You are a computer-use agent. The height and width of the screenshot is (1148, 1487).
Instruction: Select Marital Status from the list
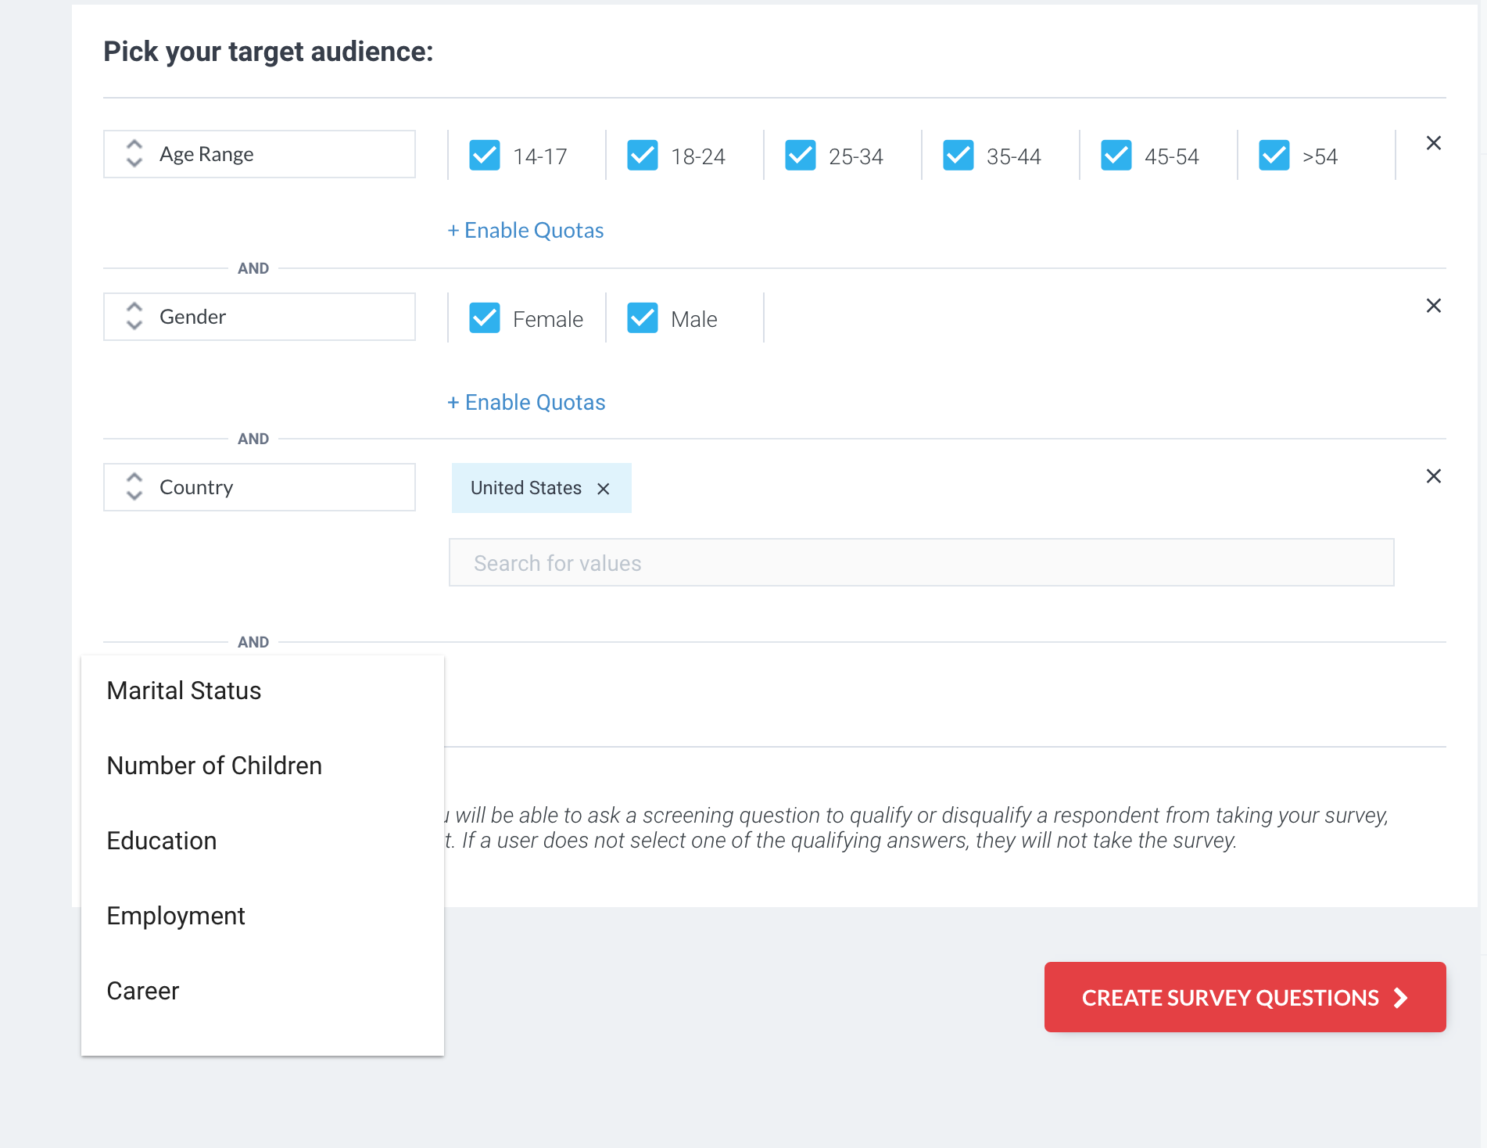(x=184, y=691)
